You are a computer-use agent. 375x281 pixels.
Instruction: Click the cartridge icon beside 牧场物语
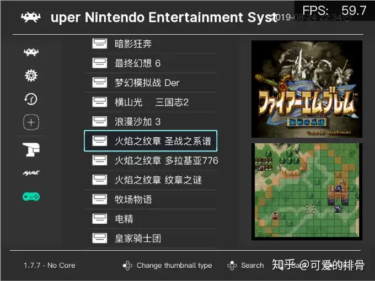(x=100, y=199)
